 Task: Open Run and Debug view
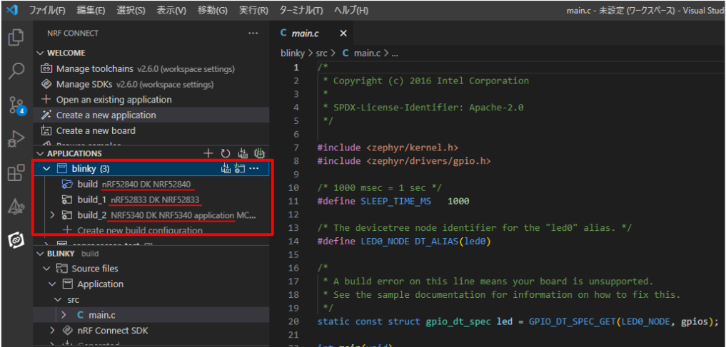tap(16, 139)
